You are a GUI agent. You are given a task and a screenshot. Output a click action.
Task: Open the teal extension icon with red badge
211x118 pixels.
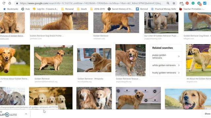(x=199, y=3)
